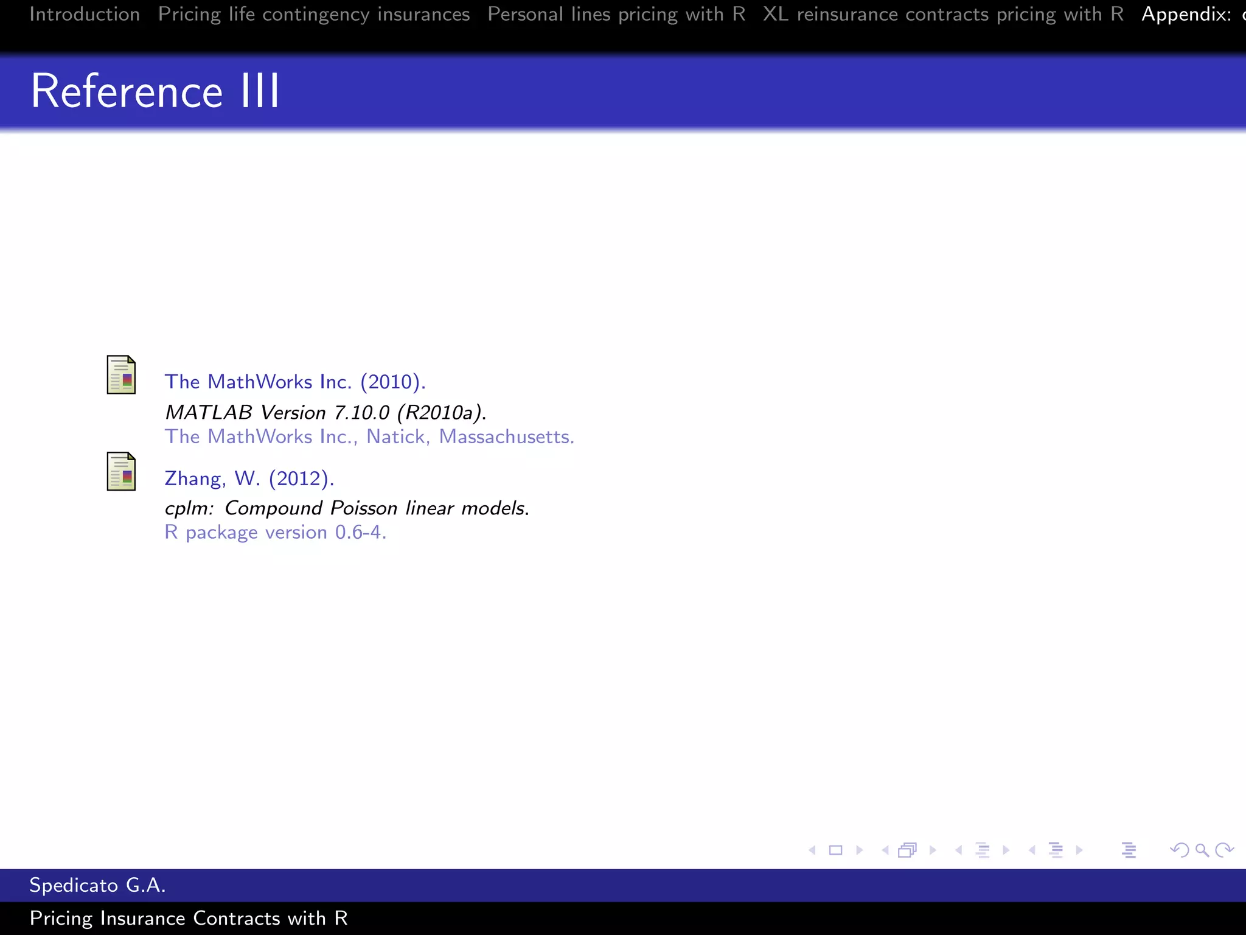Open Pricing life contingency insurances section
Image resolution: width=1246 pixels, height=935 pixels.
point(314,14)
